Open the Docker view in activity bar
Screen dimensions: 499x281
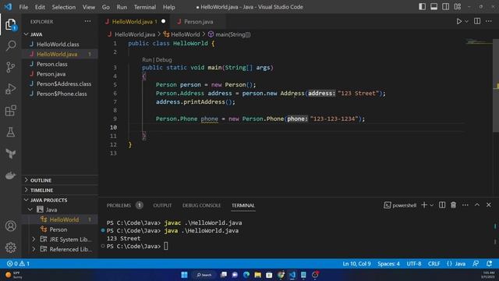coord(10,176)
